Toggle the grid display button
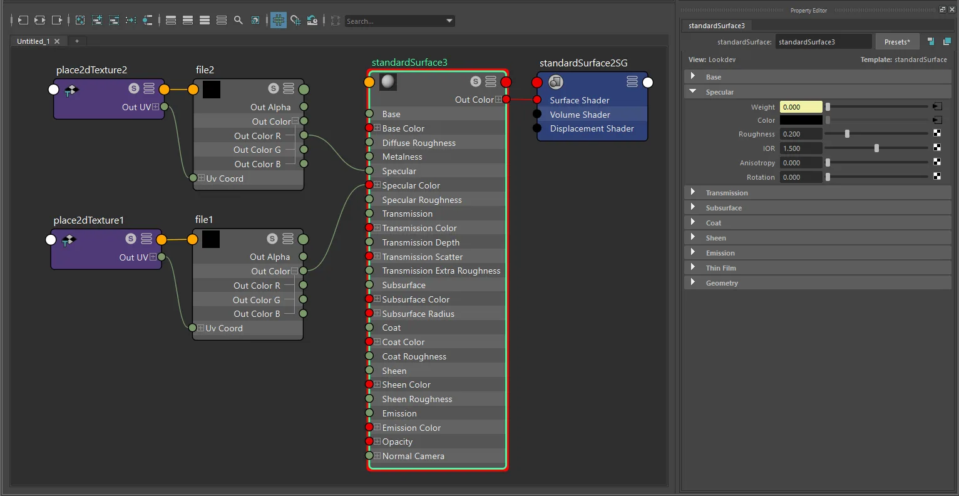The width and height of the screenshot is (959, 496). [279, 21]
